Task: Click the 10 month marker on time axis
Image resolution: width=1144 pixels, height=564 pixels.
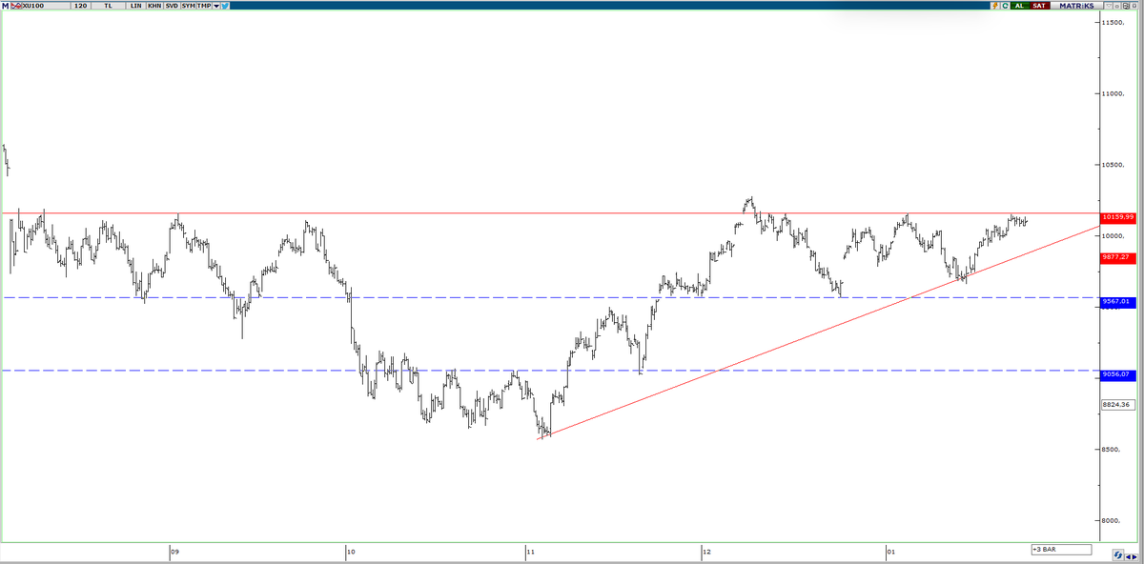Action: (350, 552)
